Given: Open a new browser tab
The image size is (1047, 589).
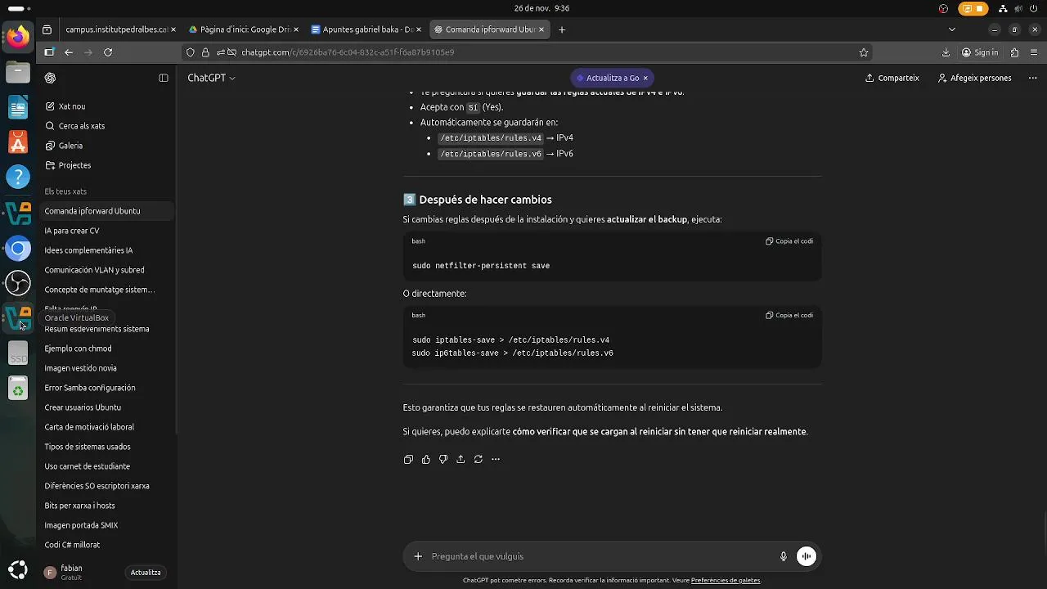Looking at the screenshot, I should pos(562,29).
